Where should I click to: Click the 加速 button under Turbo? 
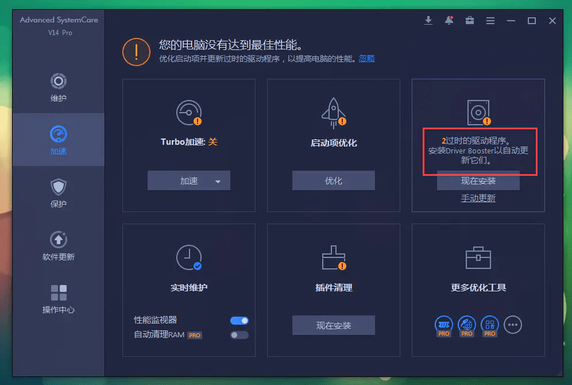188,180
